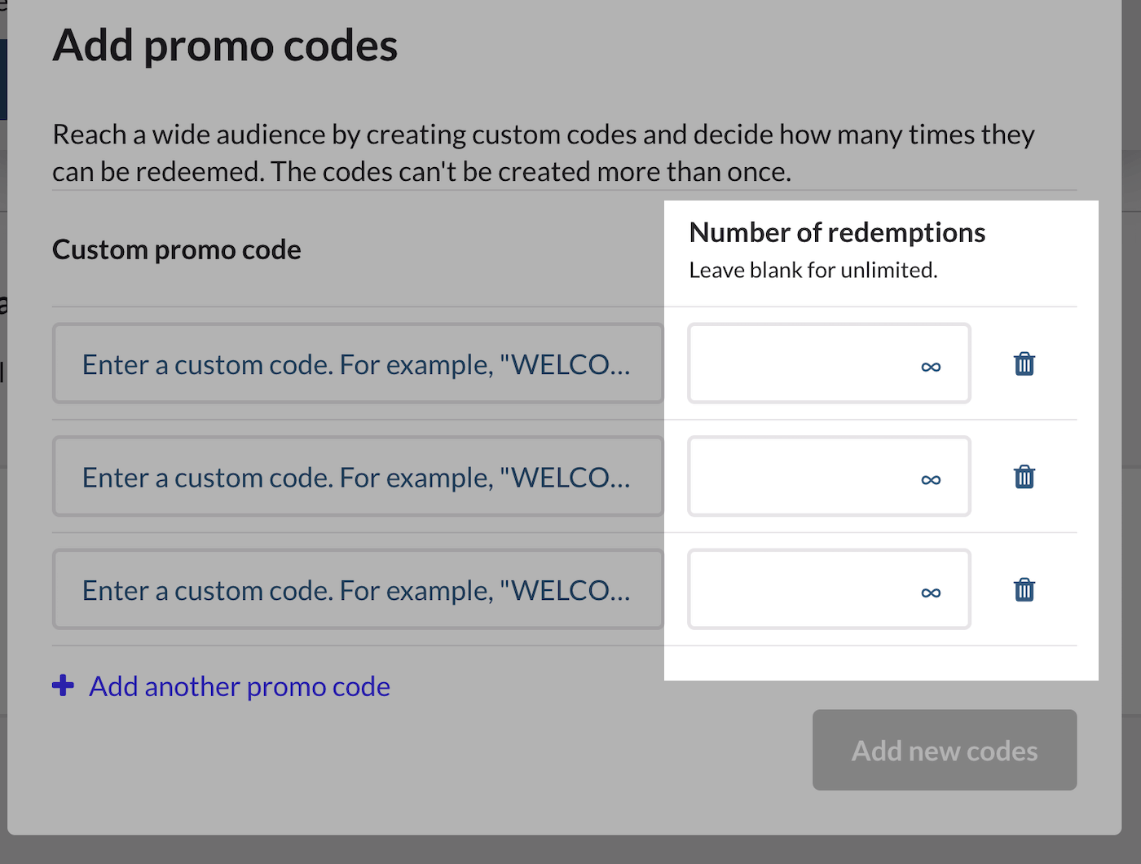Click the infinity symbol in second row
The image size is (1141, 864).
[931, 480]
